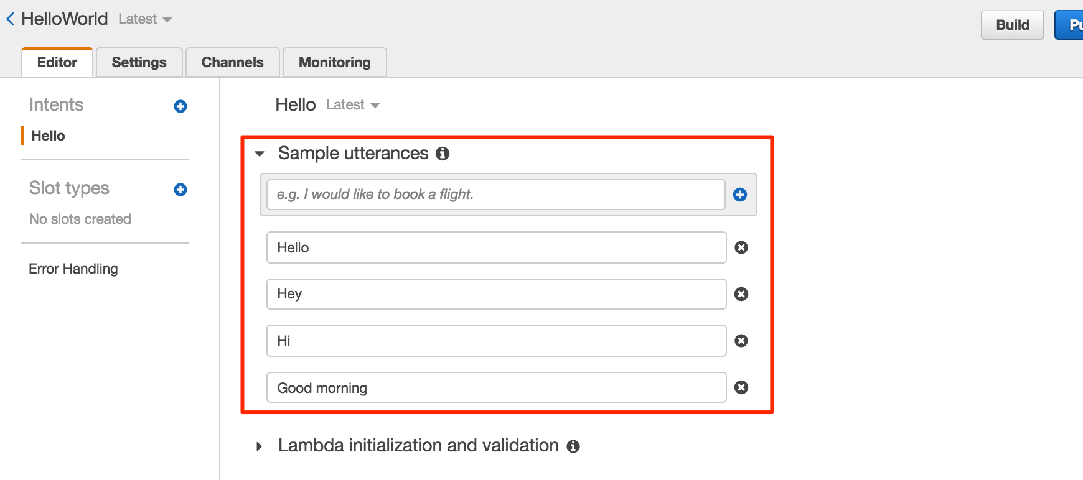
Task: Open the HelloWorld bot version Latest dropdown
Action: (x=145, y=19)
